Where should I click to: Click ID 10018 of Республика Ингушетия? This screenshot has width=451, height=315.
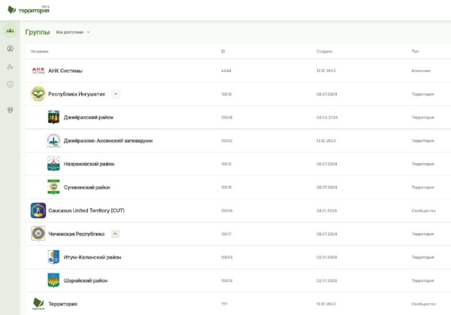(x=226, y=94)
